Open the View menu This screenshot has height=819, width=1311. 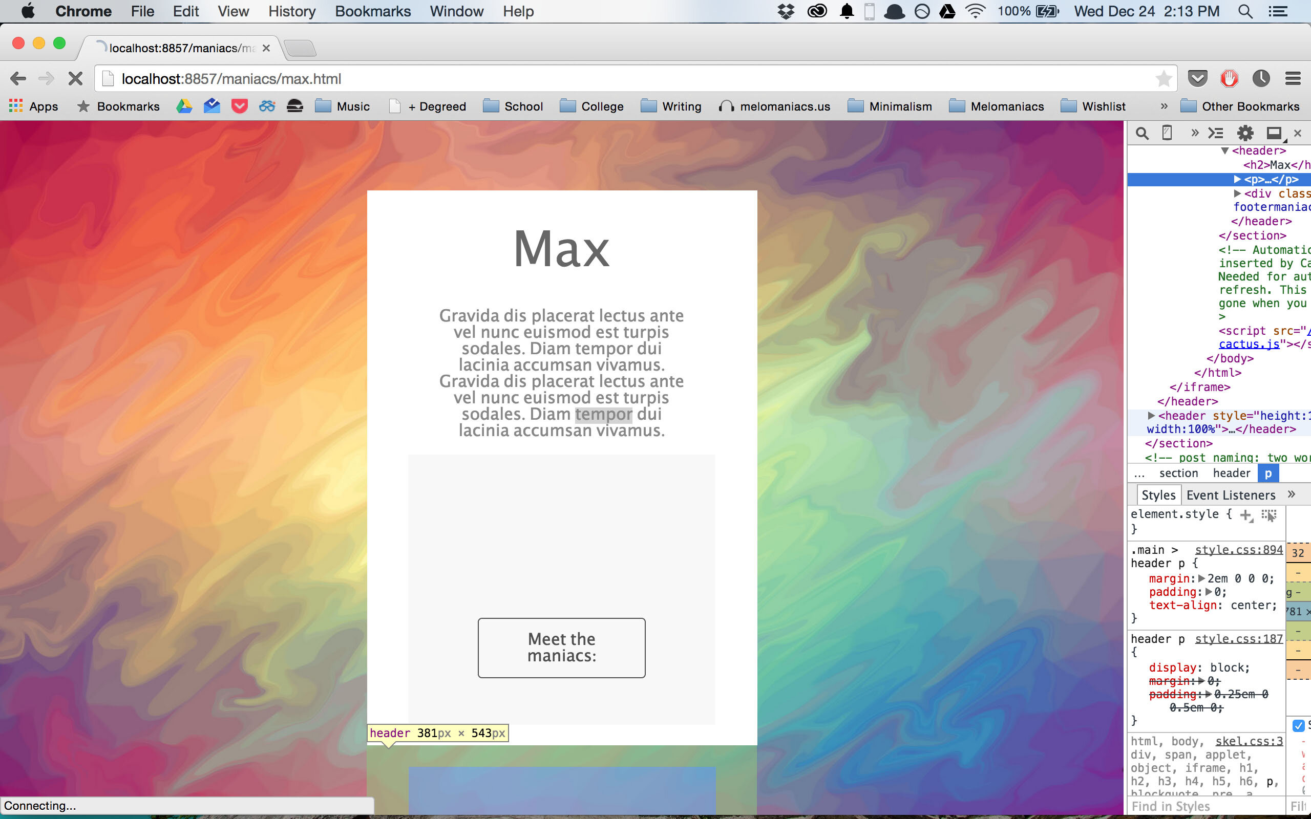coord(234,11)
